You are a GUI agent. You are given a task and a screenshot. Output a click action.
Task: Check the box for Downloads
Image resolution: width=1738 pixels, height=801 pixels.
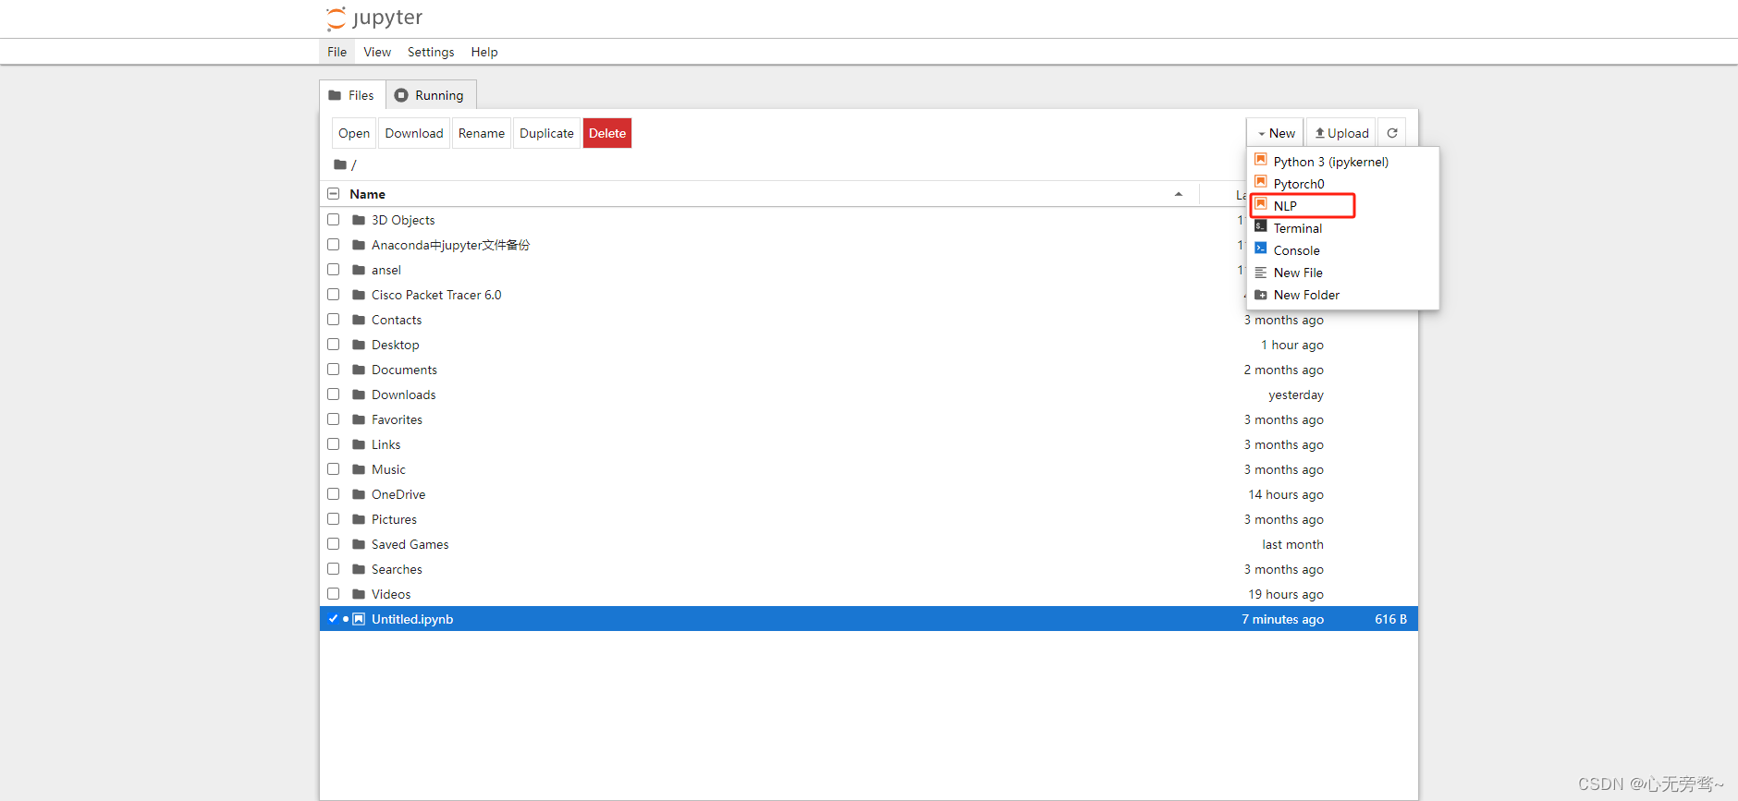[x=333, y=394]
